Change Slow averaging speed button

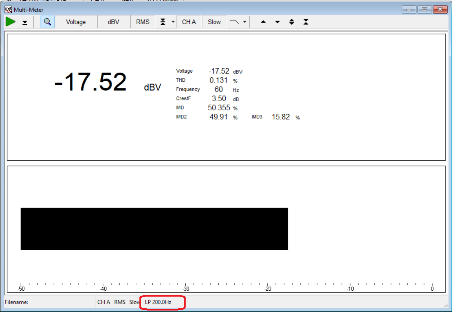click(x=214, y=22)
